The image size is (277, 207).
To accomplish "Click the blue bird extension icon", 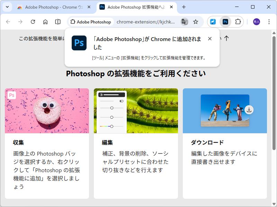I will pos(213,21).
